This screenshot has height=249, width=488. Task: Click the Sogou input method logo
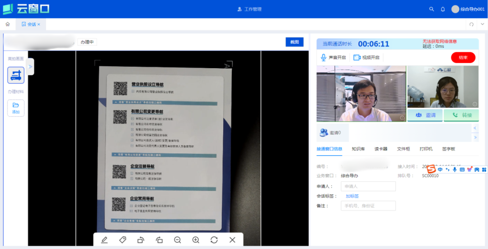point(431,170)
